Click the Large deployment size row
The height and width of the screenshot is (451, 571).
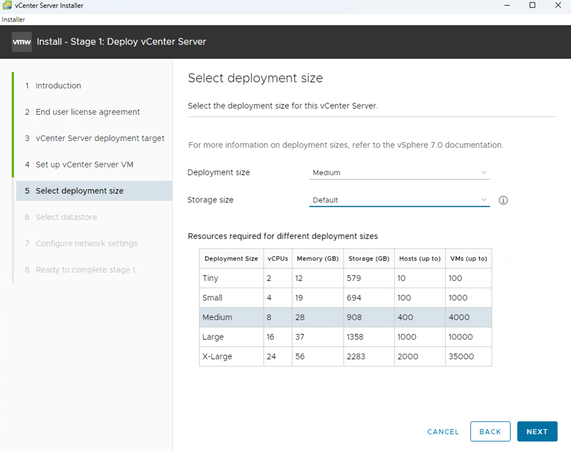[345, 337]
